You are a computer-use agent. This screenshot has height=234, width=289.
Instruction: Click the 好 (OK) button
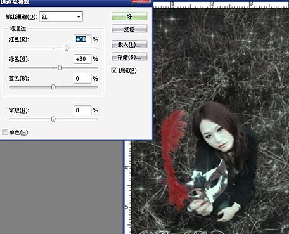pyautogui.click(x=129, y=16)
